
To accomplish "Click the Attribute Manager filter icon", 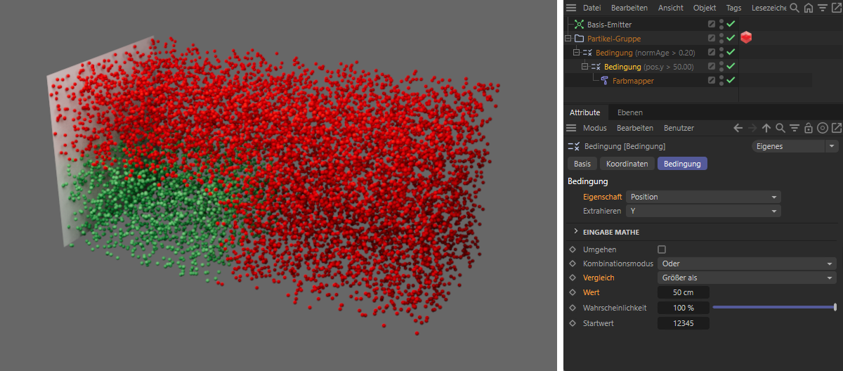I will (795, 128).
